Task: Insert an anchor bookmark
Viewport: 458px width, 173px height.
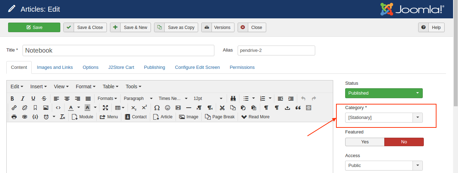Action: 35,108
